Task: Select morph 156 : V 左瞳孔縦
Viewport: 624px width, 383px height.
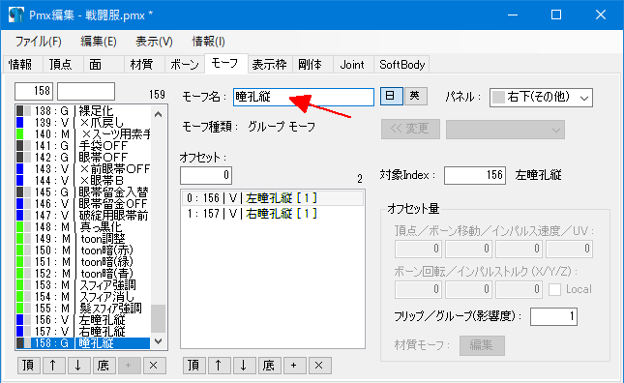Action: click(83, 320)
